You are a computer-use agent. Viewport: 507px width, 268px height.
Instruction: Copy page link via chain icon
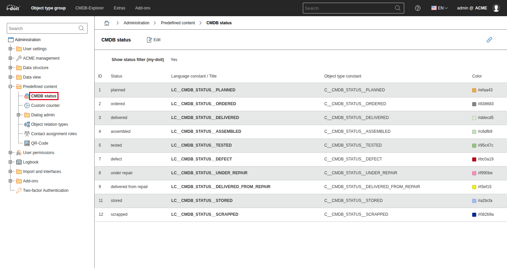coord(489,40)
